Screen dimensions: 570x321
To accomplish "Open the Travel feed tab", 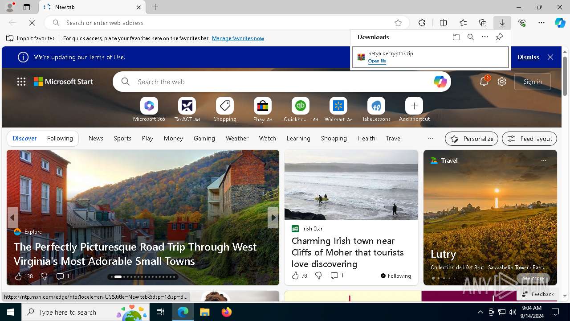I will 394,138.
